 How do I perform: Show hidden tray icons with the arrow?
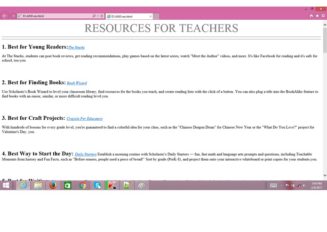pos(281,186)
